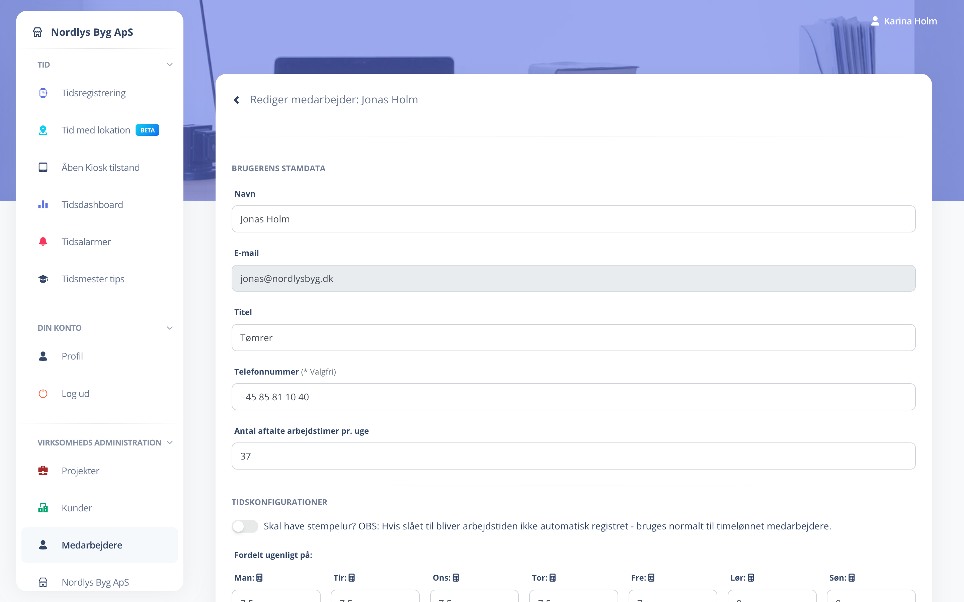
Task: Click the BETA badge next to Tid med lokation
Action: [x=147, y=130]
